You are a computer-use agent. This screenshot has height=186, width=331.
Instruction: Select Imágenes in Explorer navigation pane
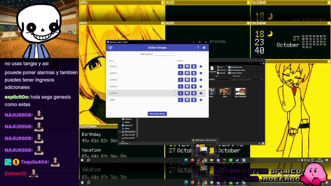[x=126, y=119]
